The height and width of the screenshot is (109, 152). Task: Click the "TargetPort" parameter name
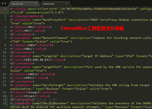tap(52, 67)
